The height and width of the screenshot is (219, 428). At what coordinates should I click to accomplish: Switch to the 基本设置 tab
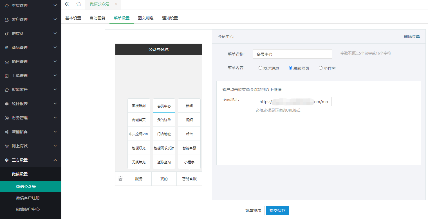73,18
